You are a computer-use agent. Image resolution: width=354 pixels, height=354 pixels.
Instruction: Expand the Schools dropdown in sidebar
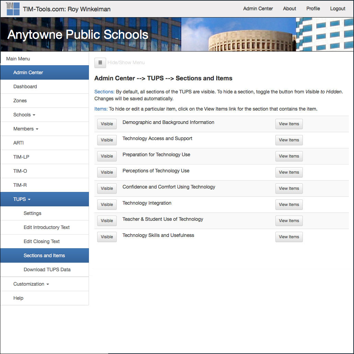point(45,115)
